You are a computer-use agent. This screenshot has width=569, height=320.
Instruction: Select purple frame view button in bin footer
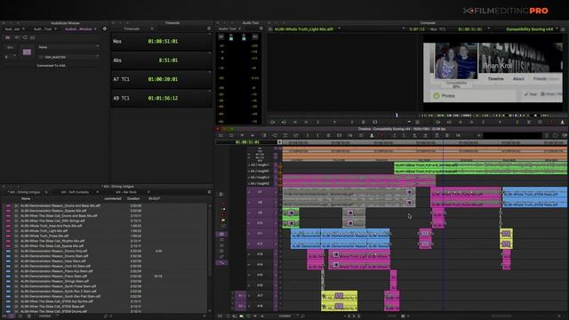[12, 316]
